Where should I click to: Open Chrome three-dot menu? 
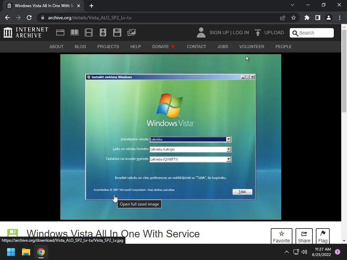click(x=340, y=18)
